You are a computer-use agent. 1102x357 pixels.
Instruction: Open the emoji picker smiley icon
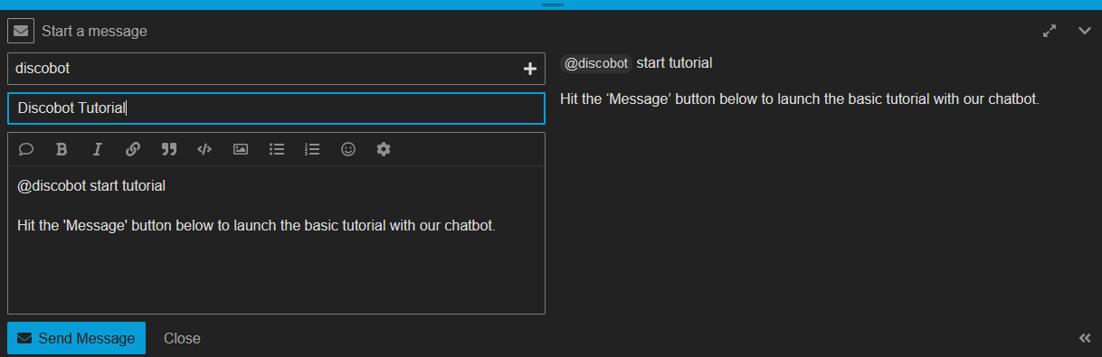pos(348,149)
